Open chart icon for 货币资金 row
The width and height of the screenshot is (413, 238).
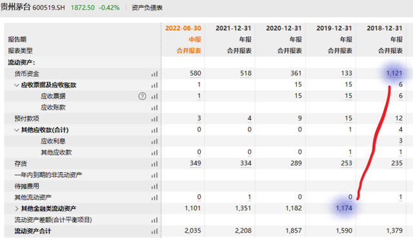pyautogui.click(x=155, y=74)
